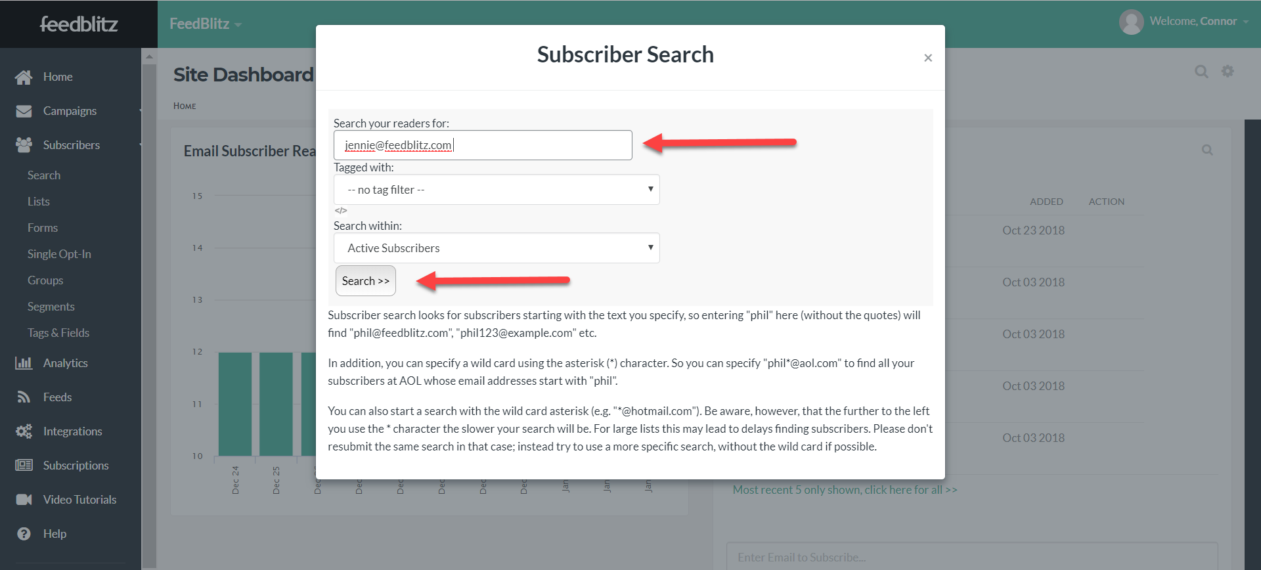Click the Subscribers people icon
This screenshot has height=570, width=1261.
[x=24, y=145]
